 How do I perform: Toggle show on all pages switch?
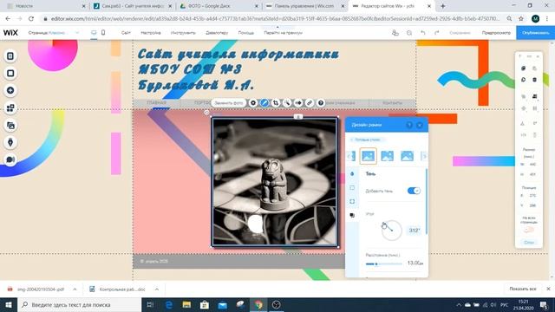[529, 230]
